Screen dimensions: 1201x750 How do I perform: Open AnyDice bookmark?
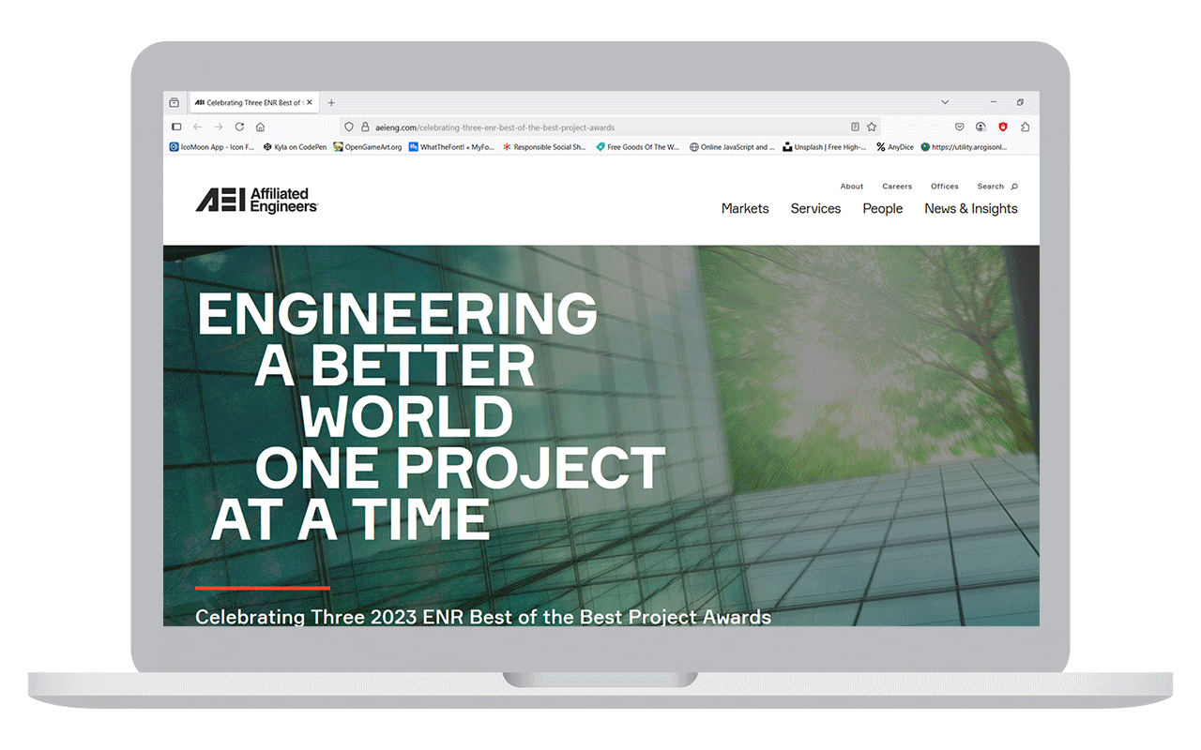pos(894,147)
